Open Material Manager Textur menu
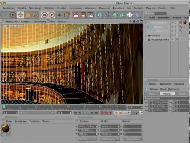190x143 pixels. pyautogui.click(x=46, y=122)
